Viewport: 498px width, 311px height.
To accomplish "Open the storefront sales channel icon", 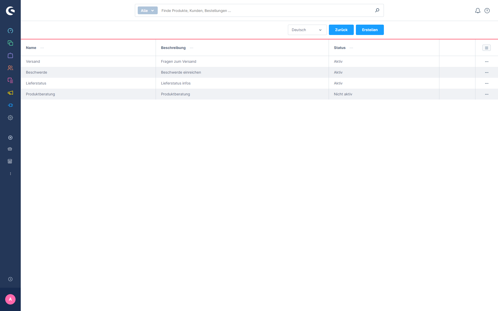I will [10, 161].
